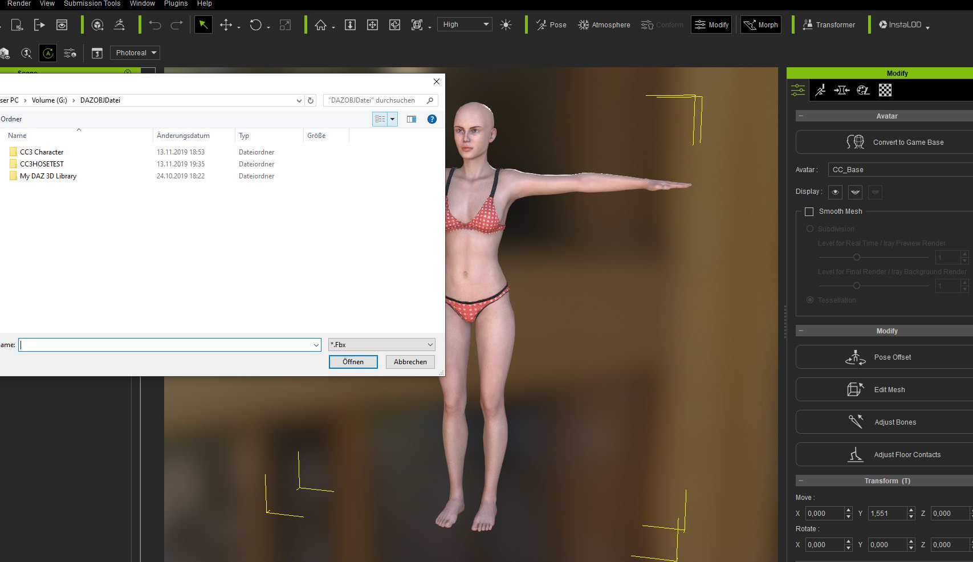Collapse the Modify section
The height and width of the screenshot is (562, 973).
point(801,331)
